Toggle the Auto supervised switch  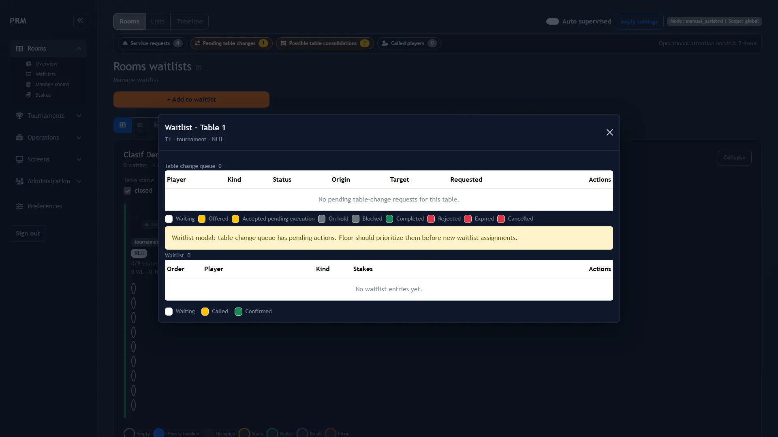pos(552,21)
